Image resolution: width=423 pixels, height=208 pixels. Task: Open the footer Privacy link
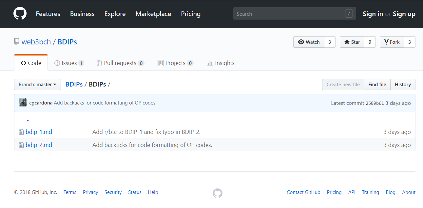pos(90,192)
